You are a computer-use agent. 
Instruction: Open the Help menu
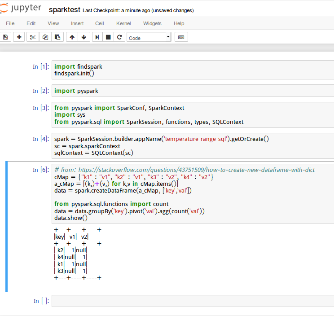[x=179, y=23]
